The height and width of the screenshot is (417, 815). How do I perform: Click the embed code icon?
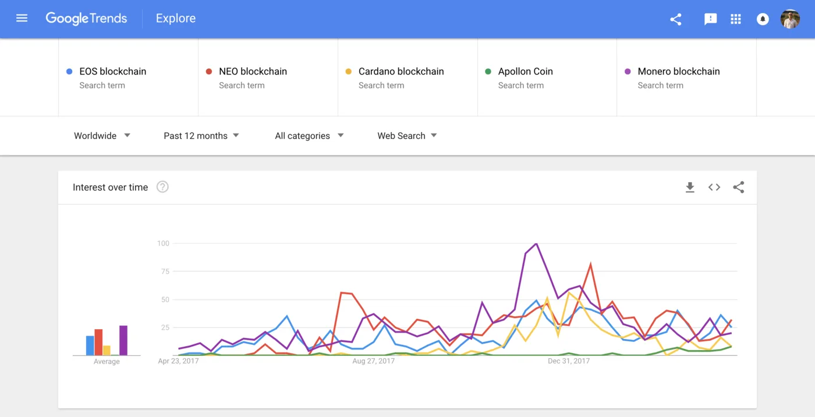714,187
